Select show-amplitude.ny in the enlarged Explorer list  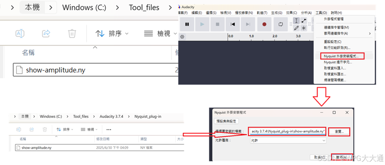pos(95,70)
